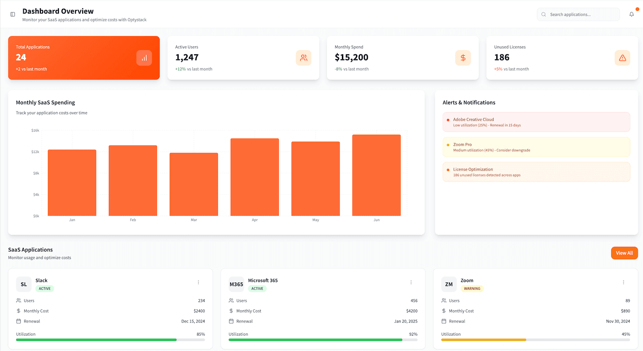Image resolution: width=643 pixels, height=351 pixels.
Task: Open the Adobe Creative Cloud alert
Action: pyautogui.click(x=536, y=122)
